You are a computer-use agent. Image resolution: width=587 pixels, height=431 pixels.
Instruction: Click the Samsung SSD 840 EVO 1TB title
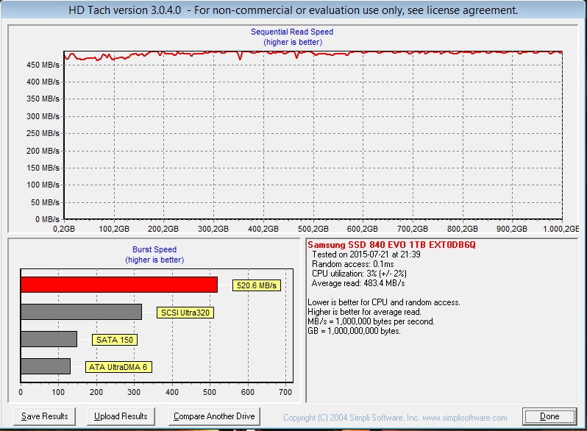pos(391,245)
